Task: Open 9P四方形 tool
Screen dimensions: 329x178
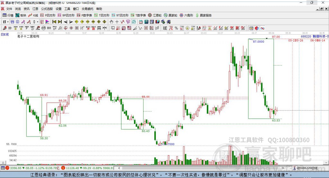Action: (x=66, y=15)
